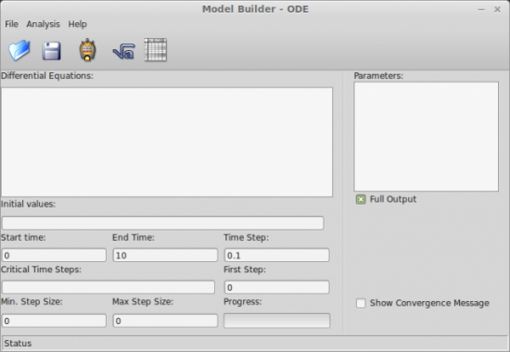This screenshot has width=510, height=352.
Task: Open equation view with the square root icon
Action: click(123, 51)
